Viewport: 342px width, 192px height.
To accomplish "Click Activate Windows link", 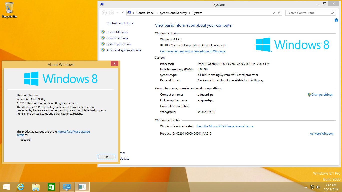I will click(322, 134).
